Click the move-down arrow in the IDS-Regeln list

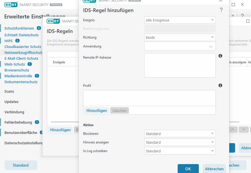click(243, 129)
